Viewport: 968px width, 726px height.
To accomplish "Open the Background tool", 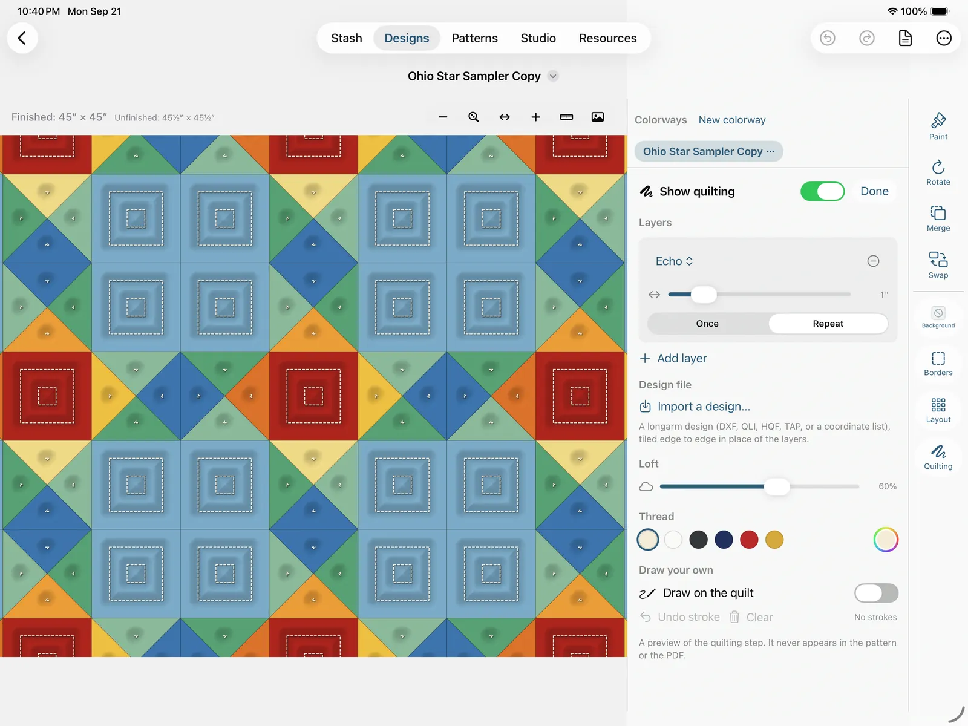I will pyautogui.click(x=938, y=317).
